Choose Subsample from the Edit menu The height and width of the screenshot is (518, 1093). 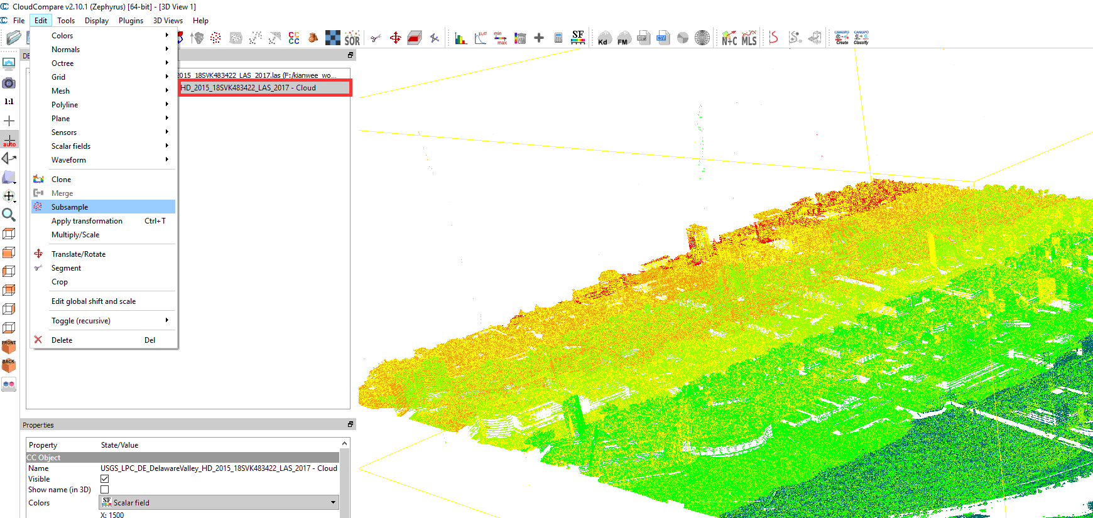[70, 207]
